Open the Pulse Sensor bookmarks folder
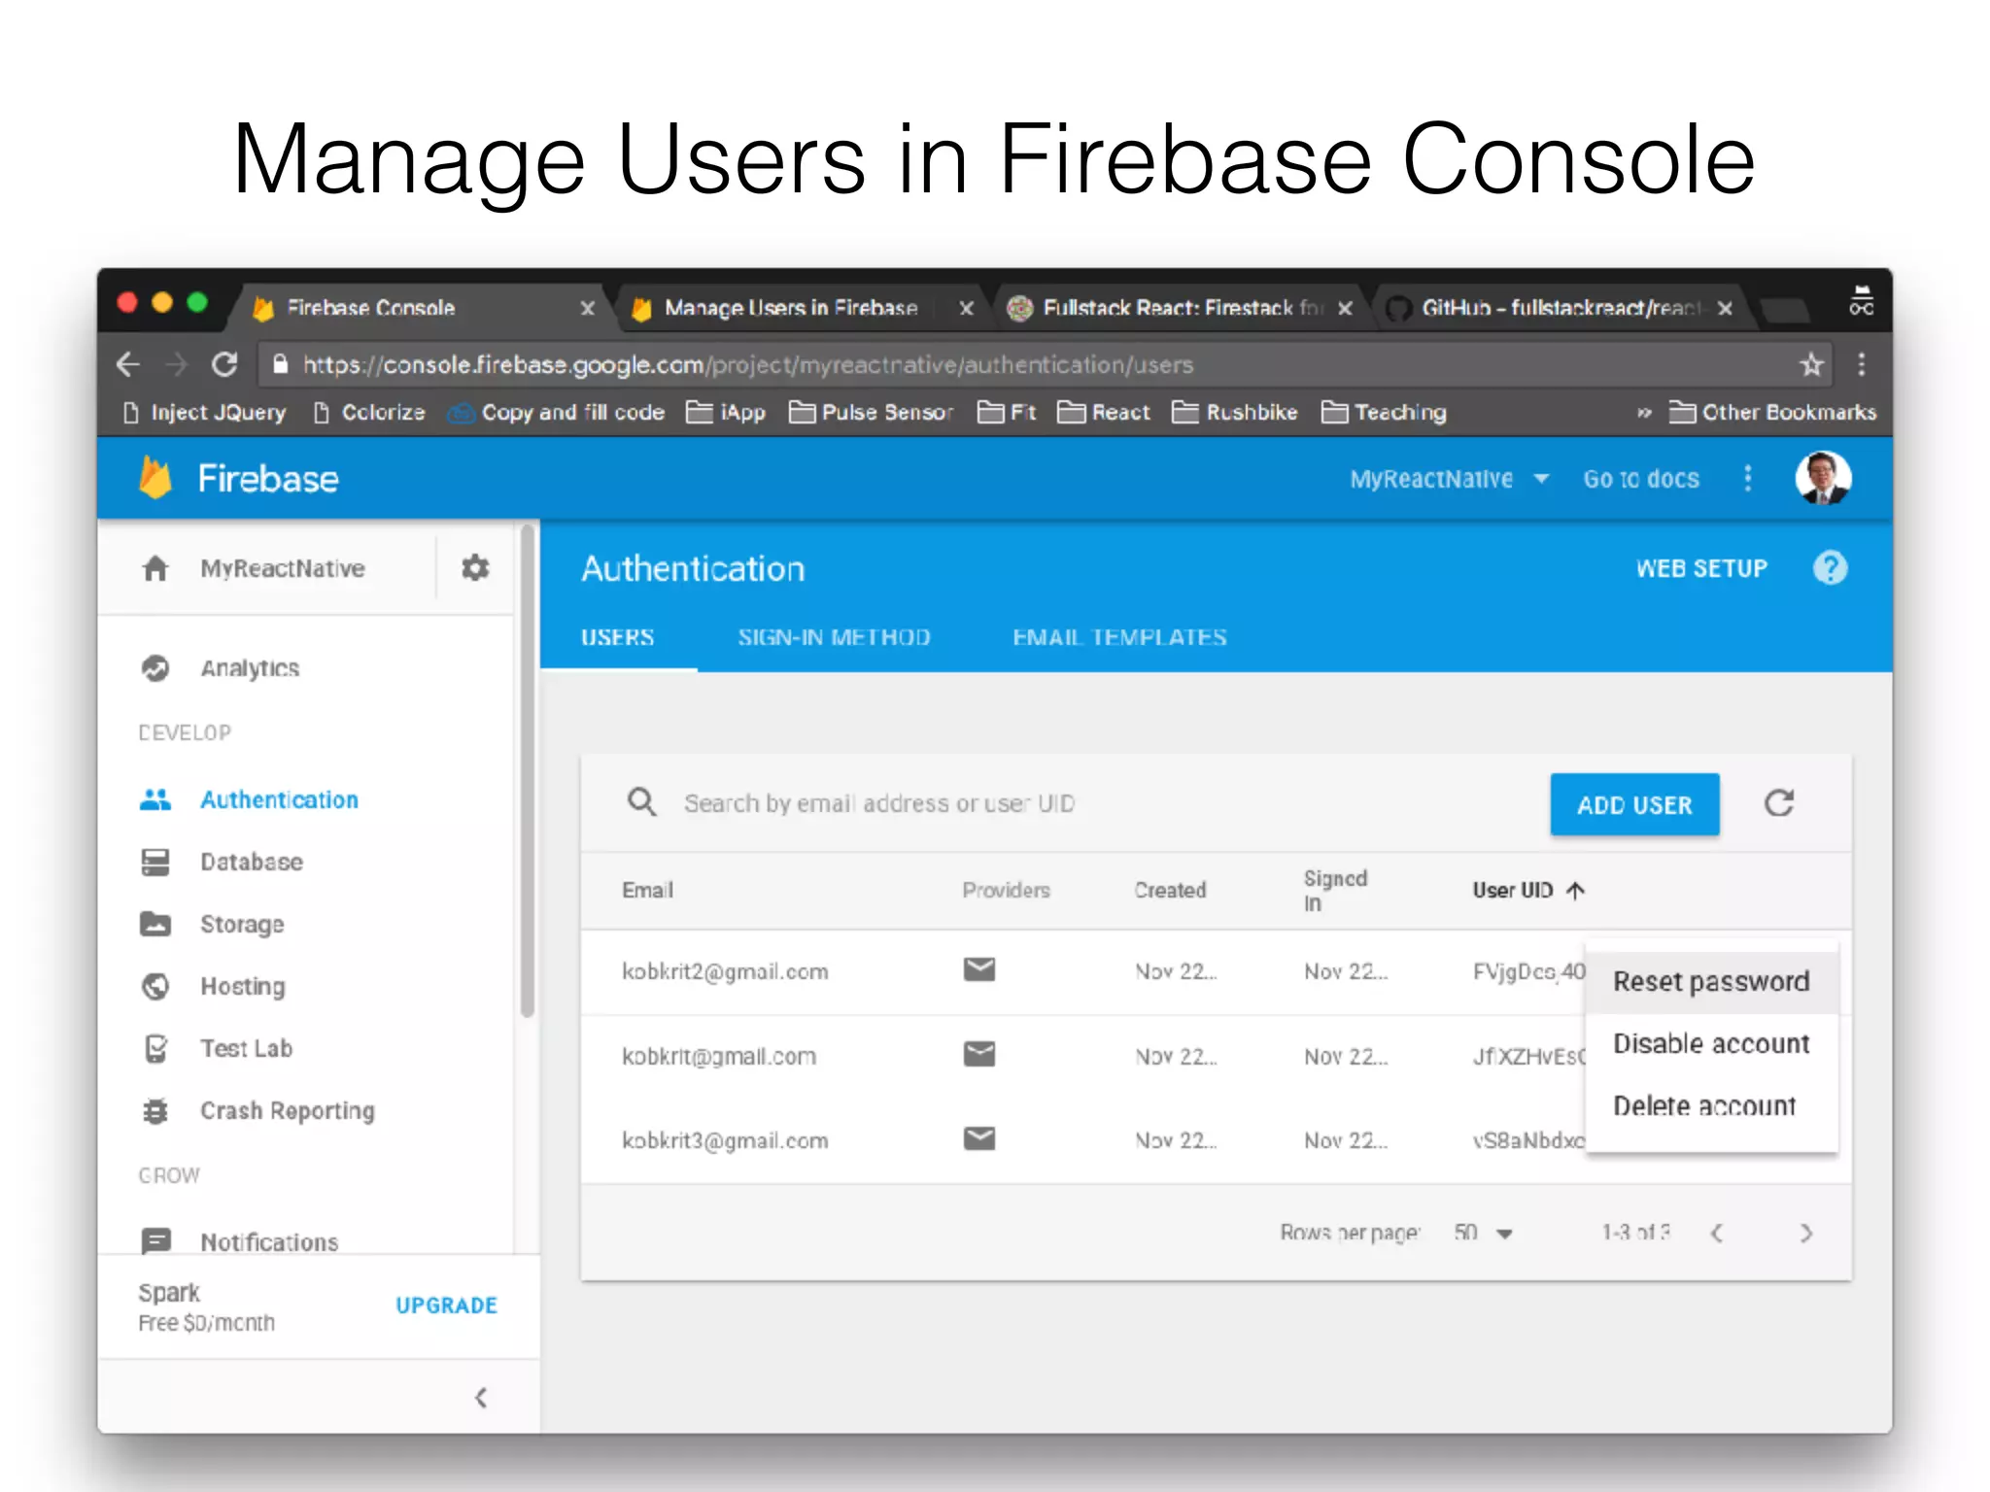This screenshot has width=1990, height=1492. point(872,413)
